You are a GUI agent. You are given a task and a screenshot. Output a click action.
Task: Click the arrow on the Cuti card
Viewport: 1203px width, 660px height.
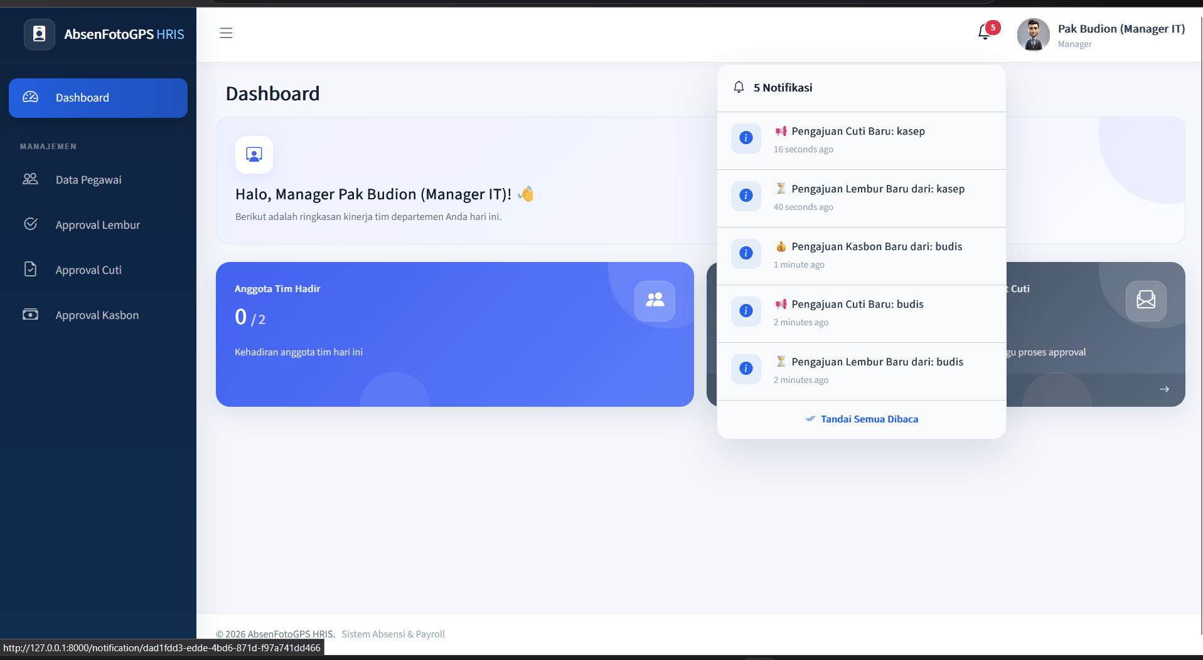click(x=1164, y=389)
